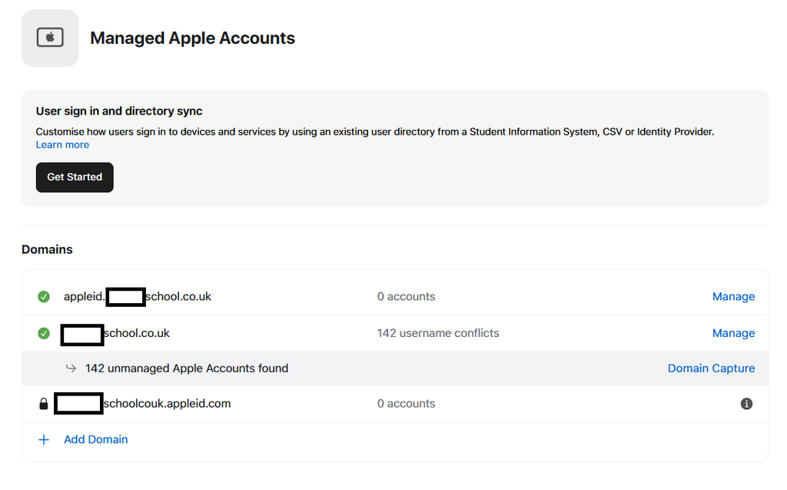Click the green checkmark beside the appleid school domain
Image resolution: width=787 pixels, height=490 pixels.
[x=44, y=296]
